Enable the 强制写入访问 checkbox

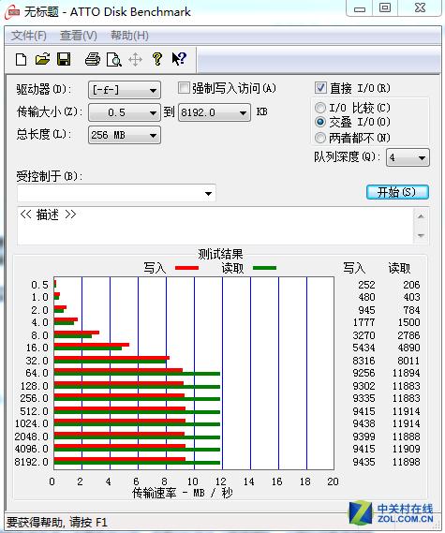point(184,88)
